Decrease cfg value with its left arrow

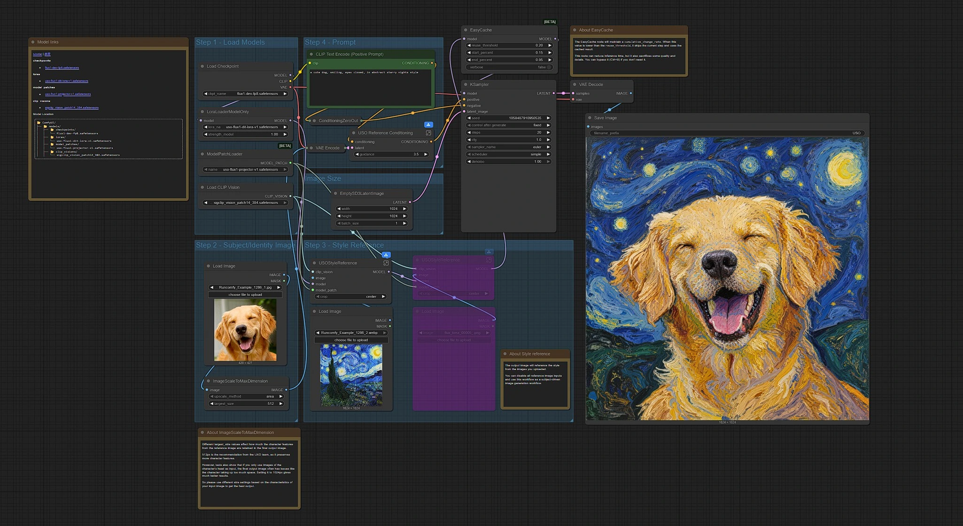469,140
